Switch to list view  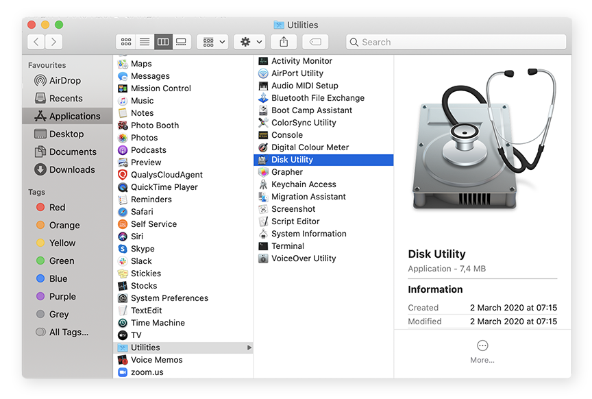pyautogui.click(x=144, y=41)
